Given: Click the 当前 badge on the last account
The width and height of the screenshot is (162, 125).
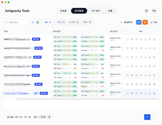Looking at the screenshot, I should point(36,93).
